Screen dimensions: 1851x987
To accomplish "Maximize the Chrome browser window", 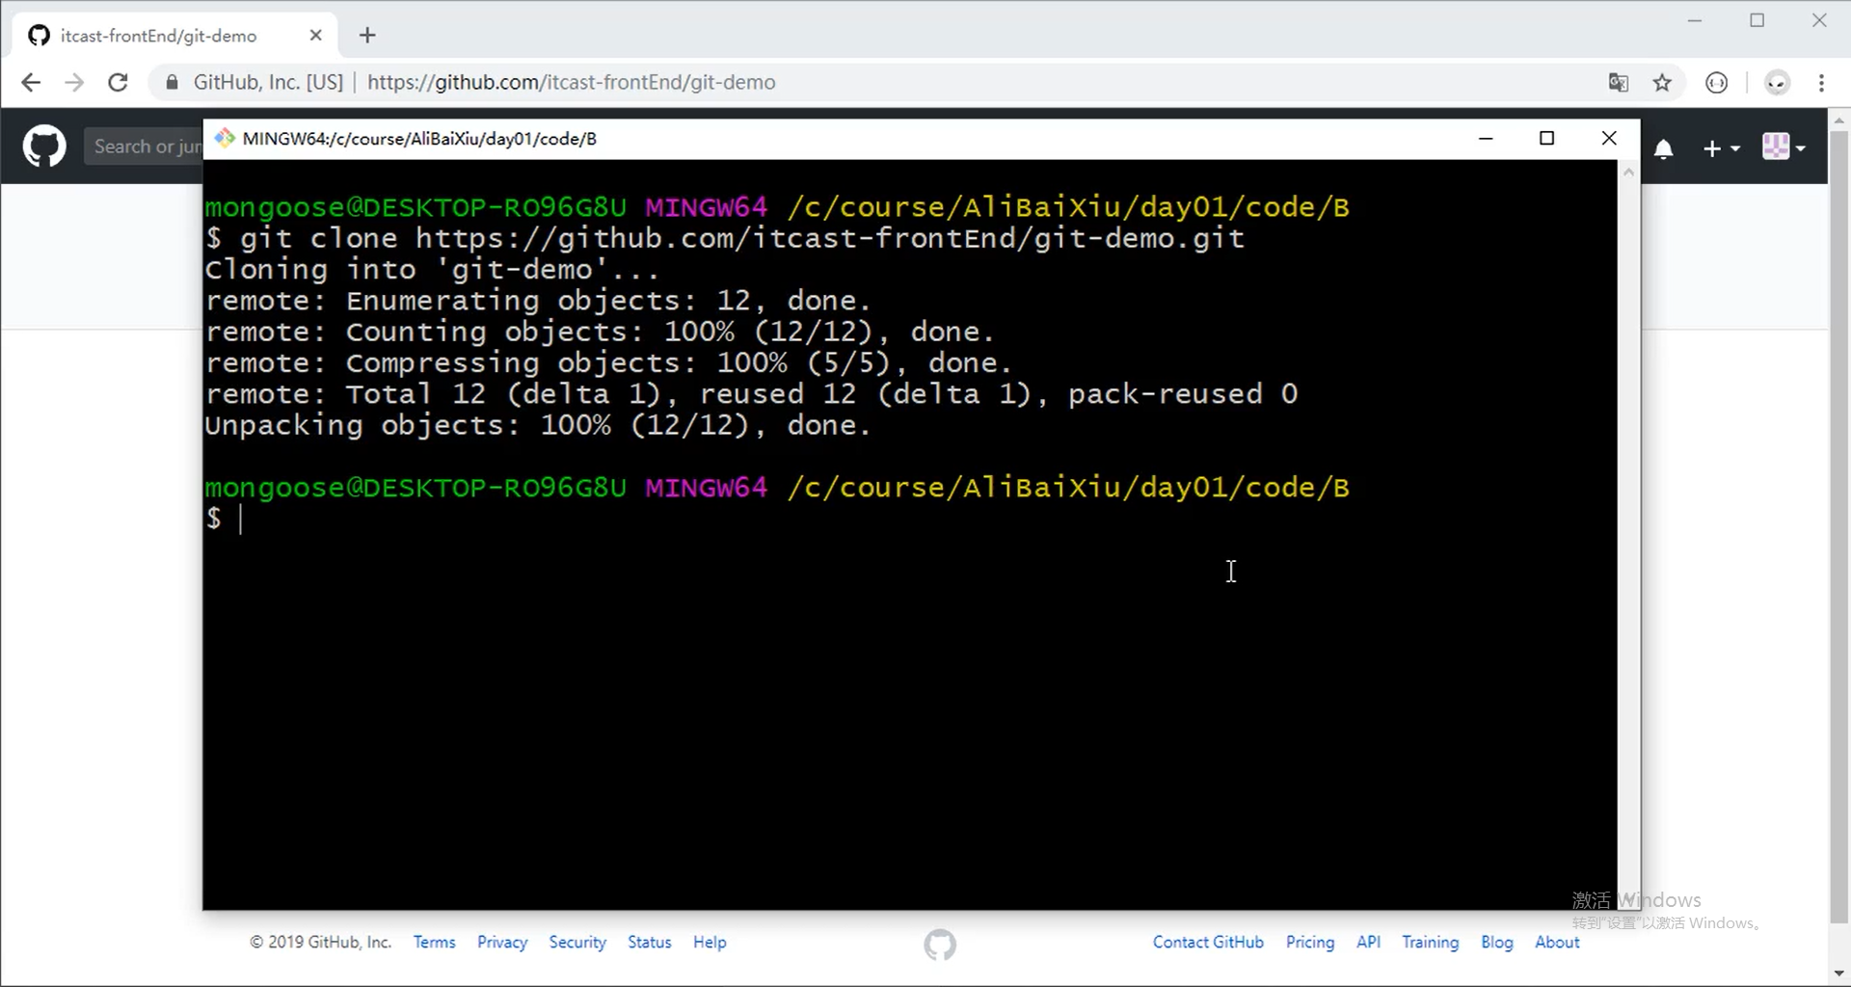I will (1757, 20).
